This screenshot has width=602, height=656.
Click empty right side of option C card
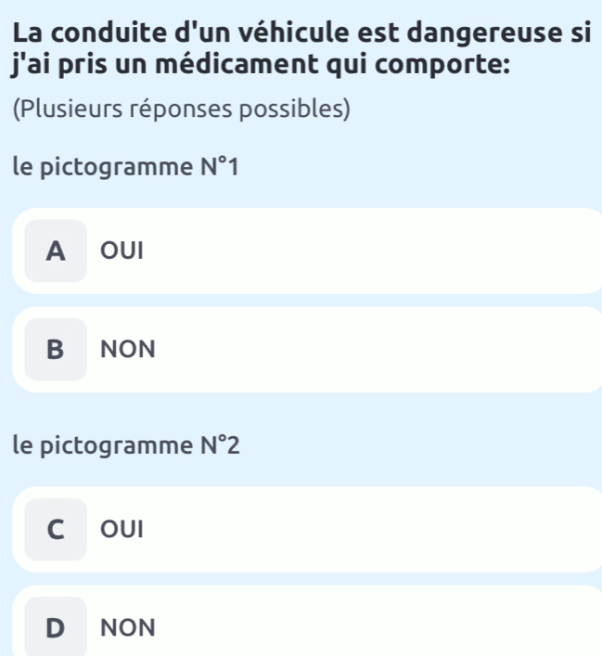coord(464,529)
